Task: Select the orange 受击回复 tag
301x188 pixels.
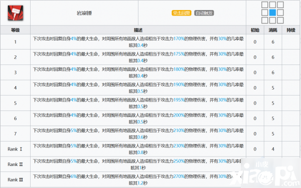Action: 182,13
